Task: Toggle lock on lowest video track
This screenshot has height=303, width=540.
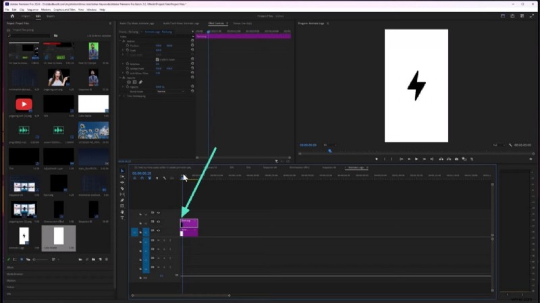Action: point(140,232)
